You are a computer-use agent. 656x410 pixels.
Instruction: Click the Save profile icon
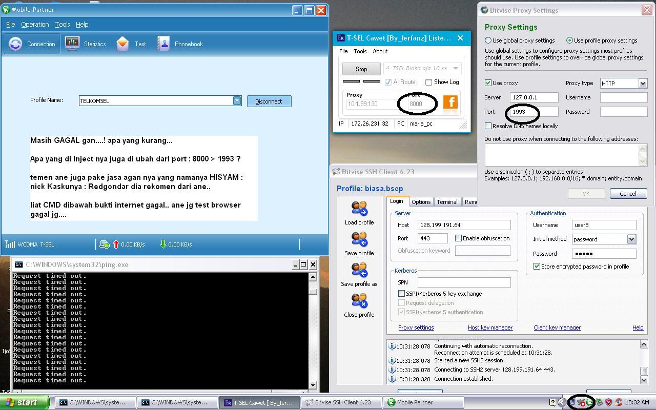tap(359, 239)
